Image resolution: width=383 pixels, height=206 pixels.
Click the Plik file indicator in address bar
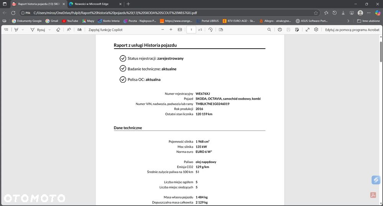pyautogui.click(x=26, y=13)
